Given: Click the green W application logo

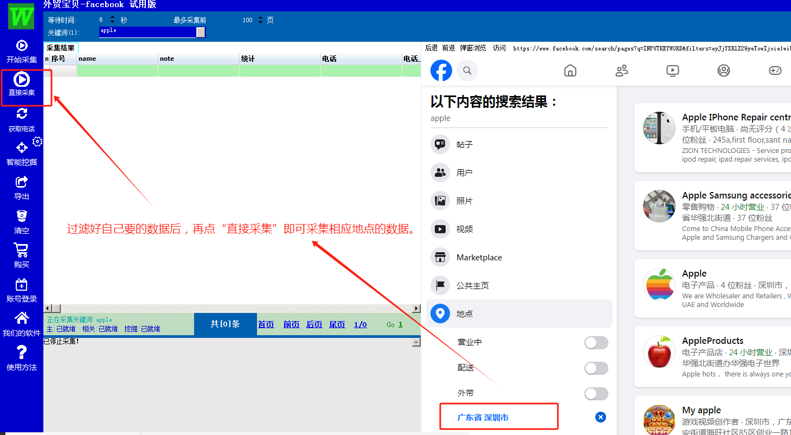Looking at the screenshot, I should (x=21, y=16).
